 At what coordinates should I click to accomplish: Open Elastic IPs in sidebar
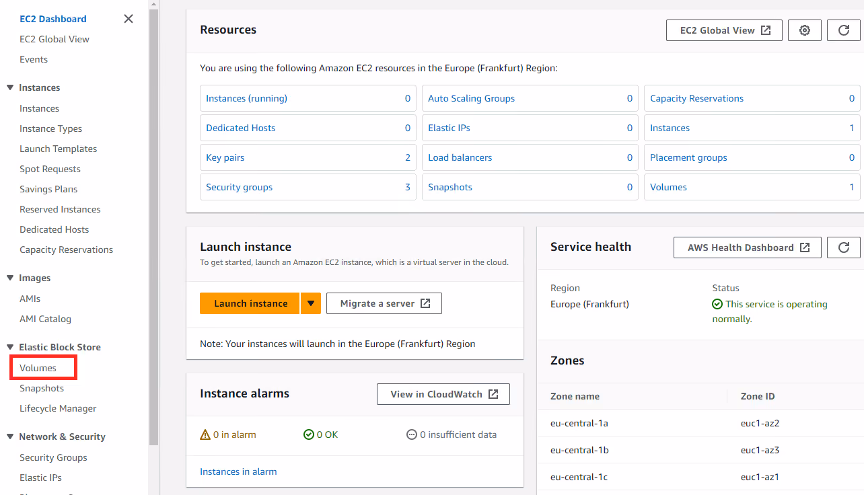click(x=40, y=478)
